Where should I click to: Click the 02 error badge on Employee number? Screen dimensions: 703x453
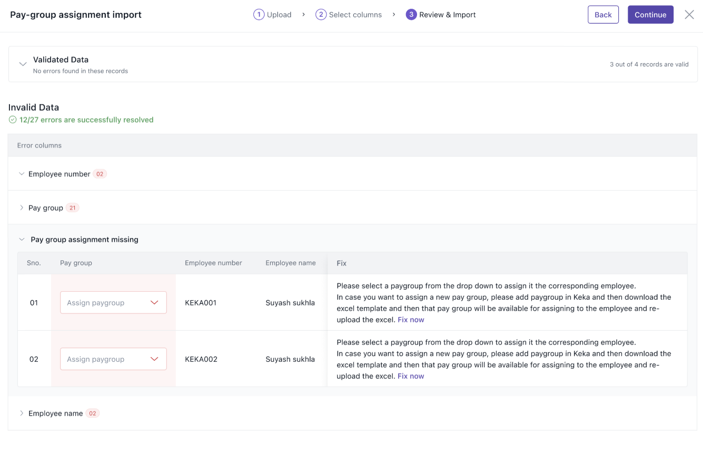100,174
